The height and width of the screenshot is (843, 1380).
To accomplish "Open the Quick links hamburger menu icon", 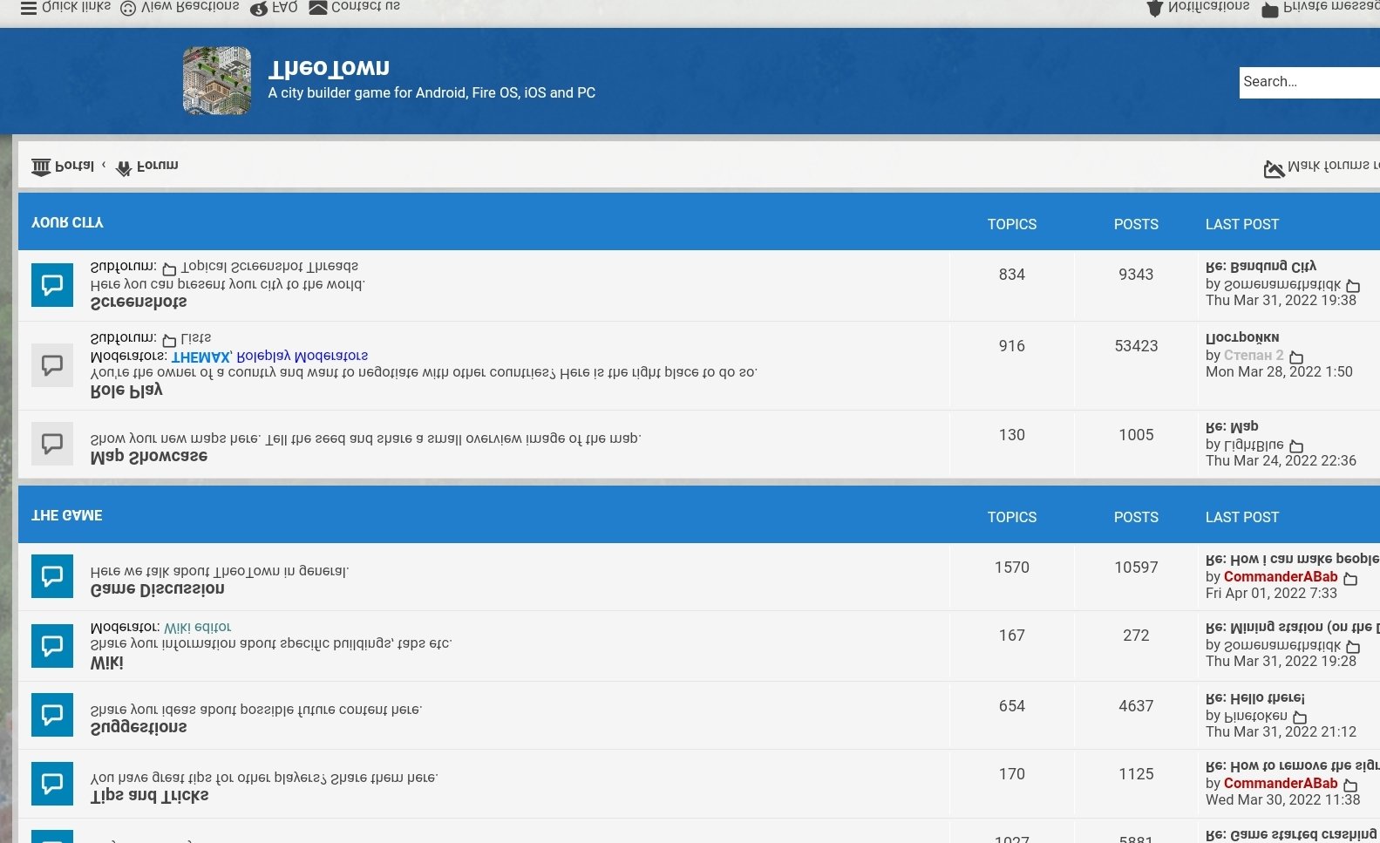I will [29, 7].
